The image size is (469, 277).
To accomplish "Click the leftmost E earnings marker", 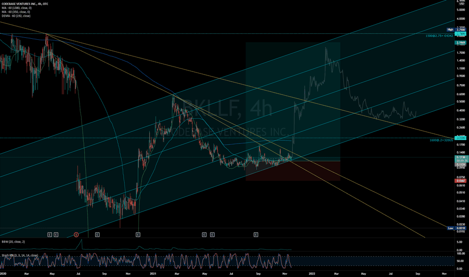I will [x=50, y=235].
